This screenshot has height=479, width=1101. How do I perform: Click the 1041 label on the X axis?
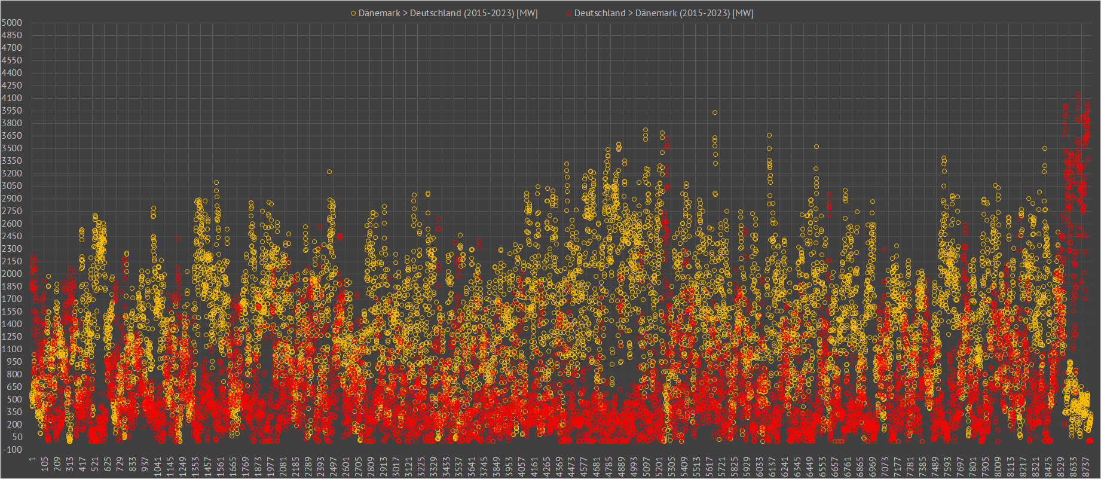coord(158,465)
